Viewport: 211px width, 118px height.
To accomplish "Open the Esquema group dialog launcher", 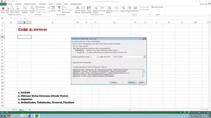I will (x=150, y=15).
